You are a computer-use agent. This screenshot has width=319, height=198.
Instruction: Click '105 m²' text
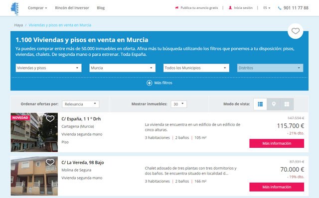point(200,138)
